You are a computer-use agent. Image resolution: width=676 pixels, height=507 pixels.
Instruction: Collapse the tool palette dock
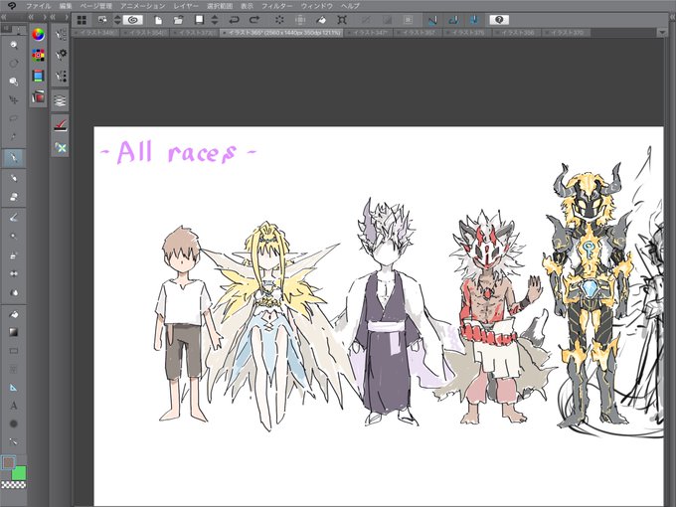[3, 17]
